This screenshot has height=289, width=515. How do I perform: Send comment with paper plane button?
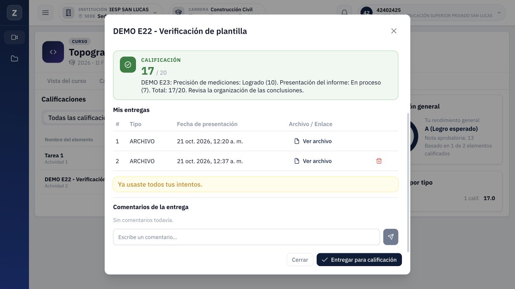(391, 237)
